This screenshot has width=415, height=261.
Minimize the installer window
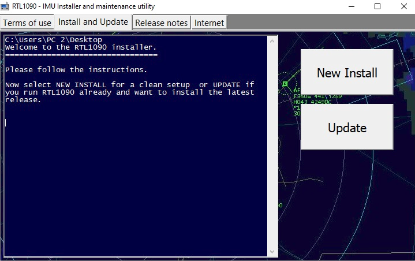tap(352, 6)
